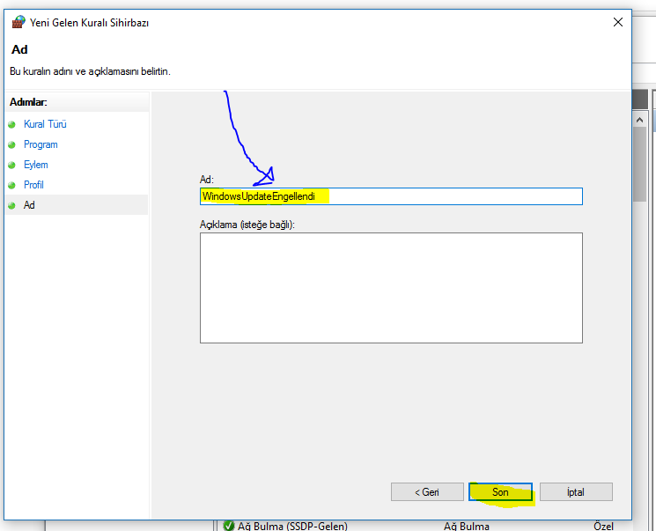Open the Kural Türü step

[x=45, y=124]
